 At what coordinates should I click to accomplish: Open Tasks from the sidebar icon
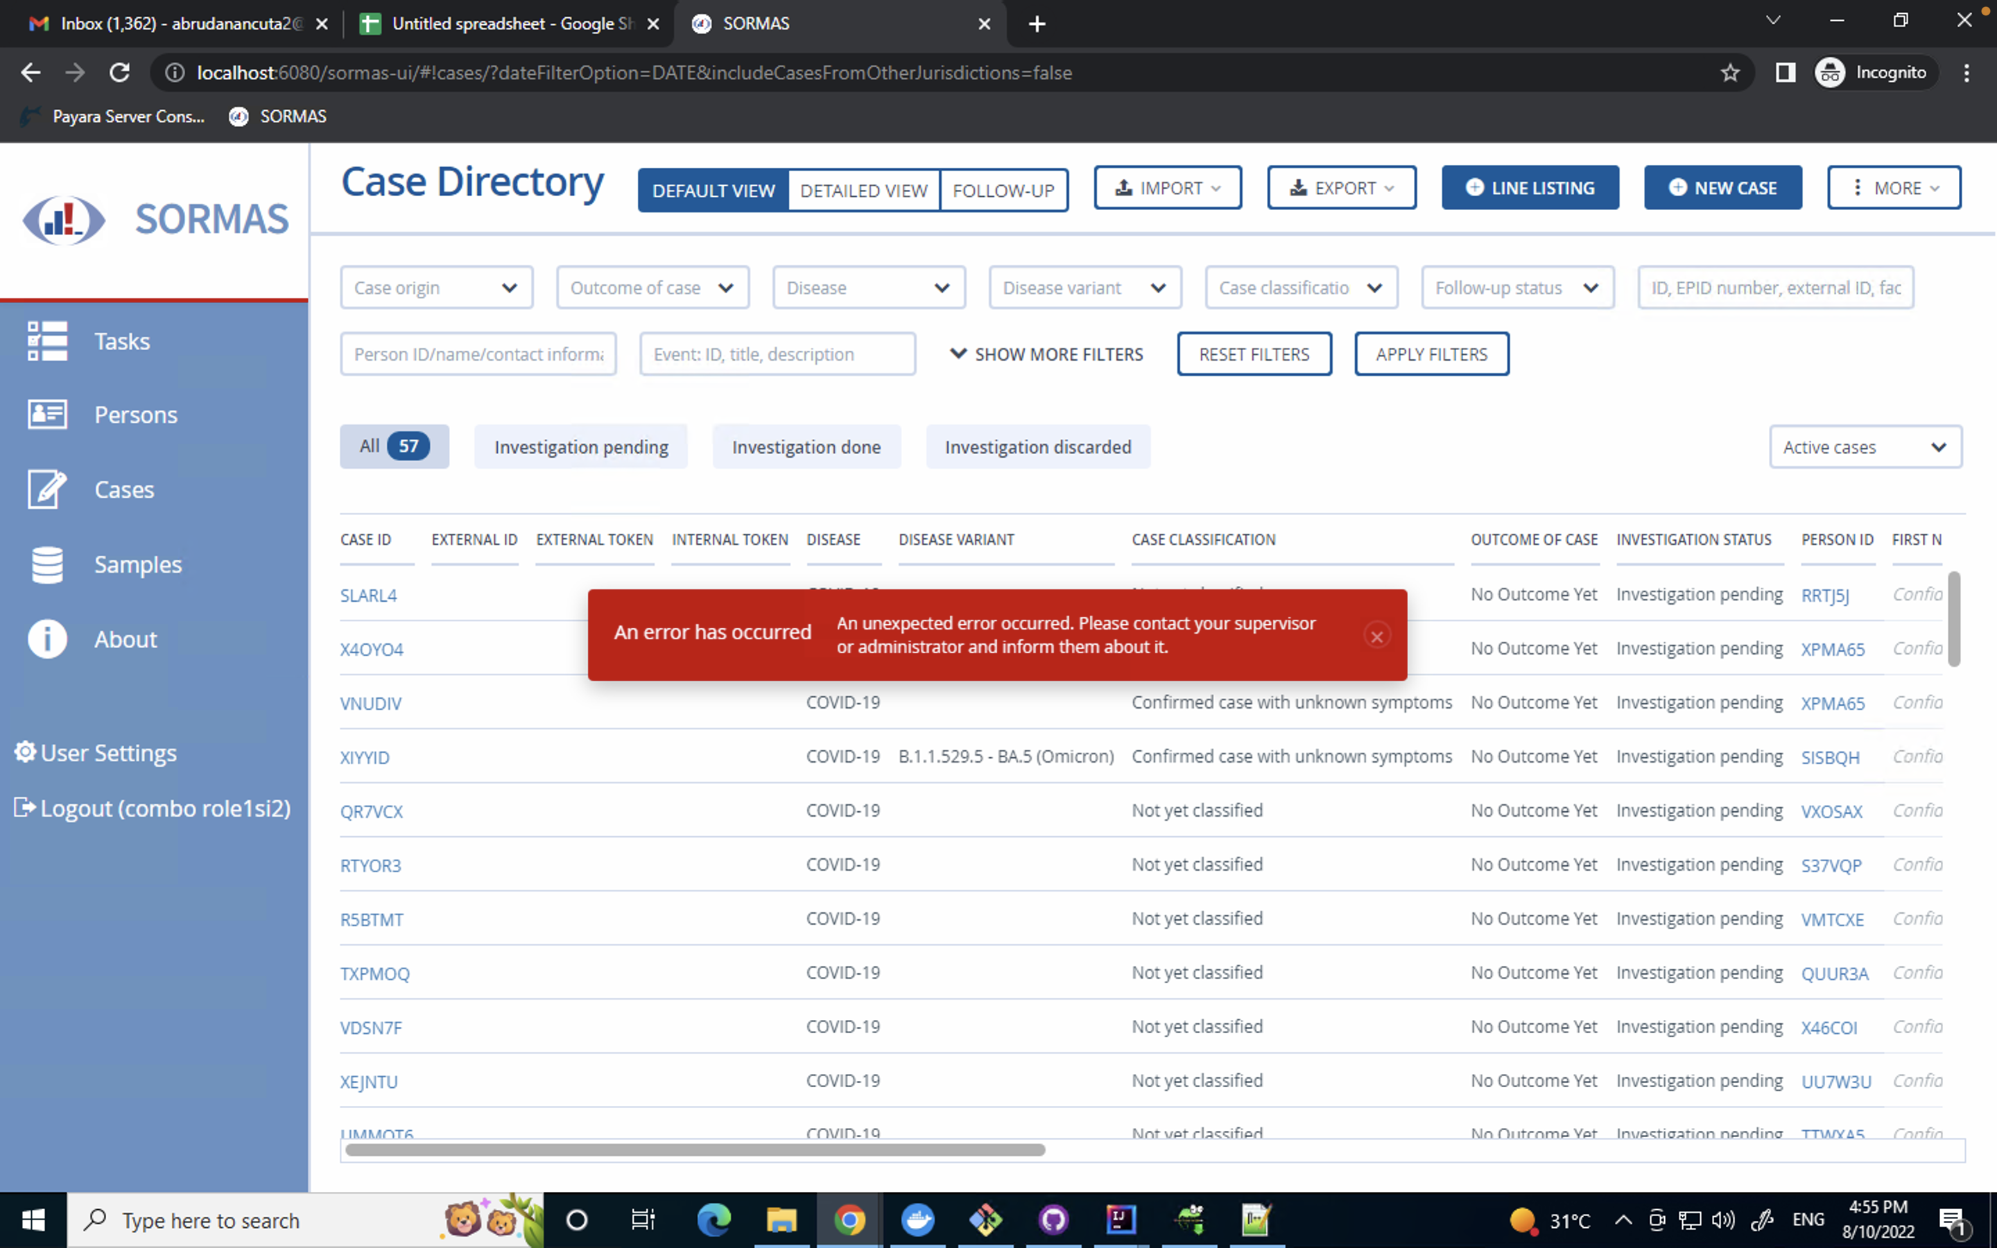point(47,341)
